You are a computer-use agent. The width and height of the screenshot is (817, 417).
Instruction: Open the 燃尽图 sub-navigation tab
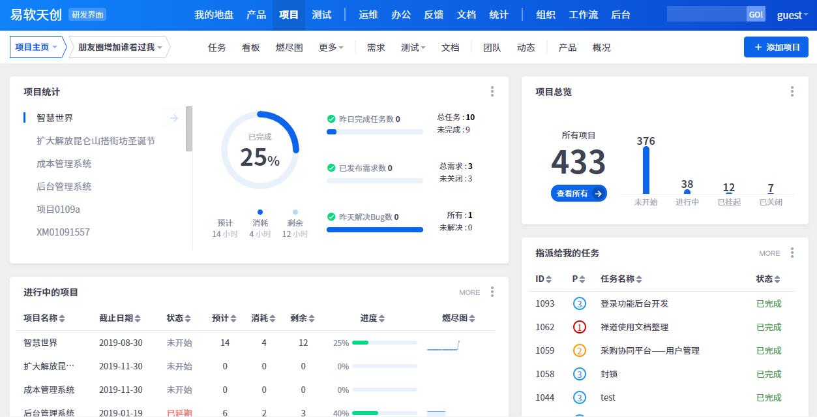point(289,48)
